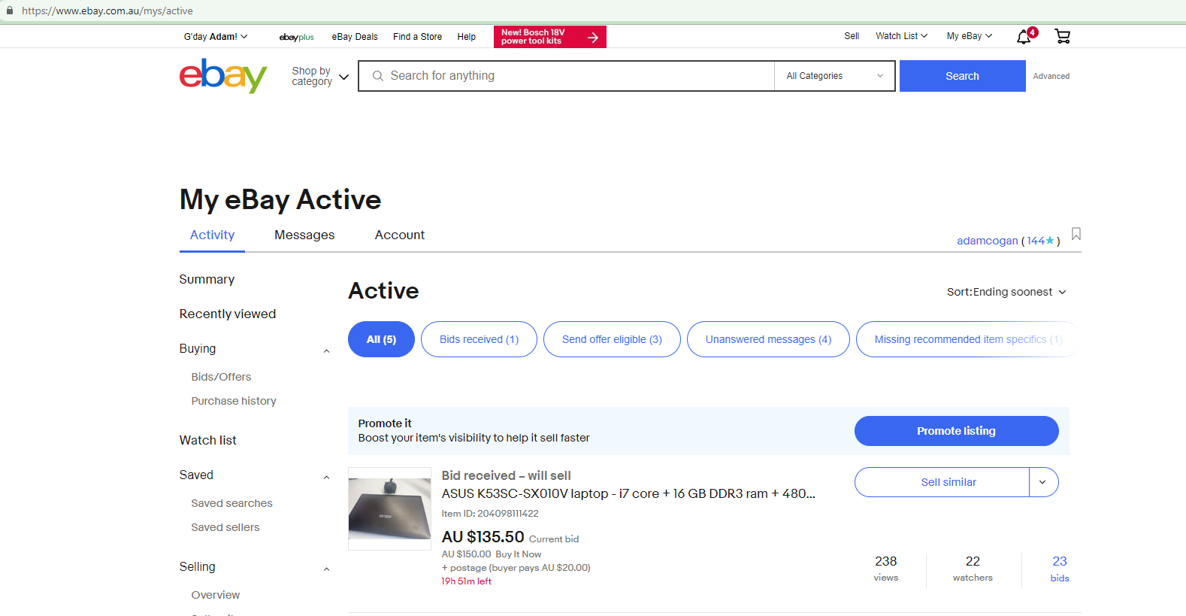Open the notifications bell icon
Image resolution: width=1186 pixels, height=616 pixels.
point(1024,37)
